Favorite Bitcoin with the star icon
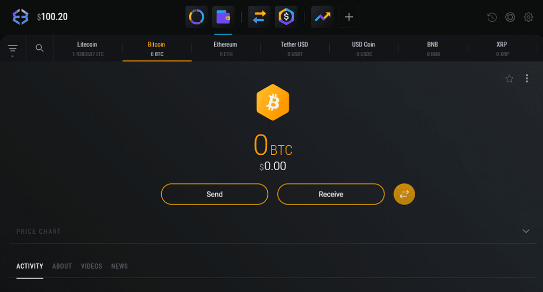This screenshot has width=543, height=292. coord(509,78)
